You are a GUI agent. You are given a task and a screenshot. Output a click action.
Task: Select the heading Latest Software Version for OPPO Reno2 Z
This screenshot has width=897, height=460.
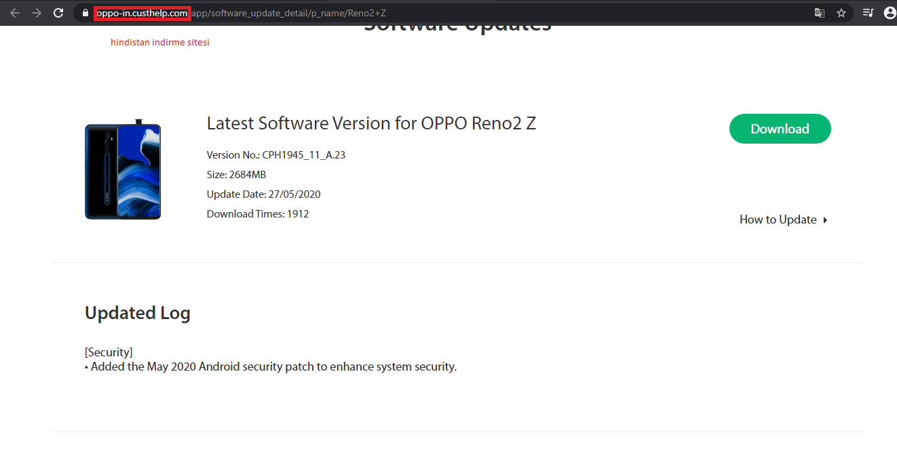(x=371, y=123)
